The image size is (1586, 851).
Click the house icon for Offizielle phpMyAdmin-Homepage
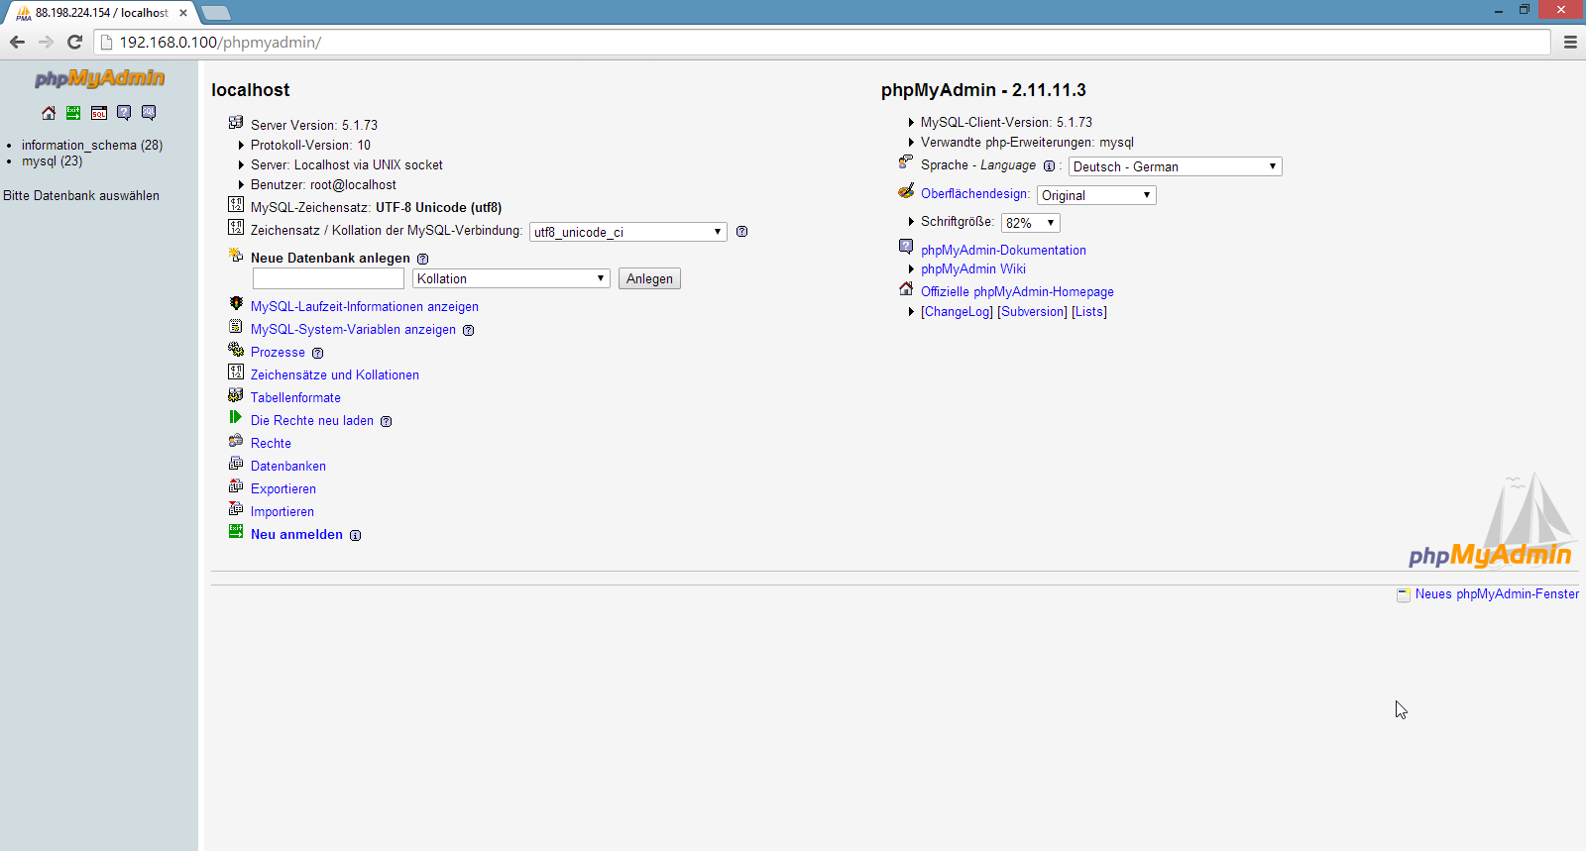click(x=906, y=289)
